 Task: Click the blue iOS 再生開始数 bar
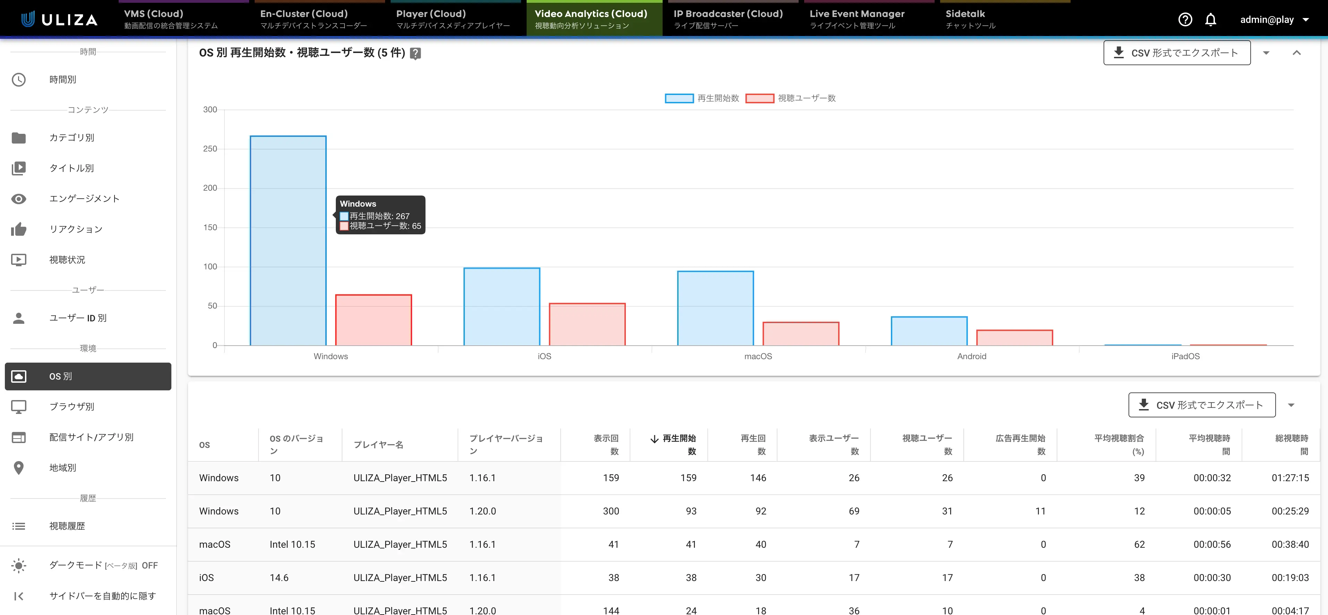tap(502, 306)
